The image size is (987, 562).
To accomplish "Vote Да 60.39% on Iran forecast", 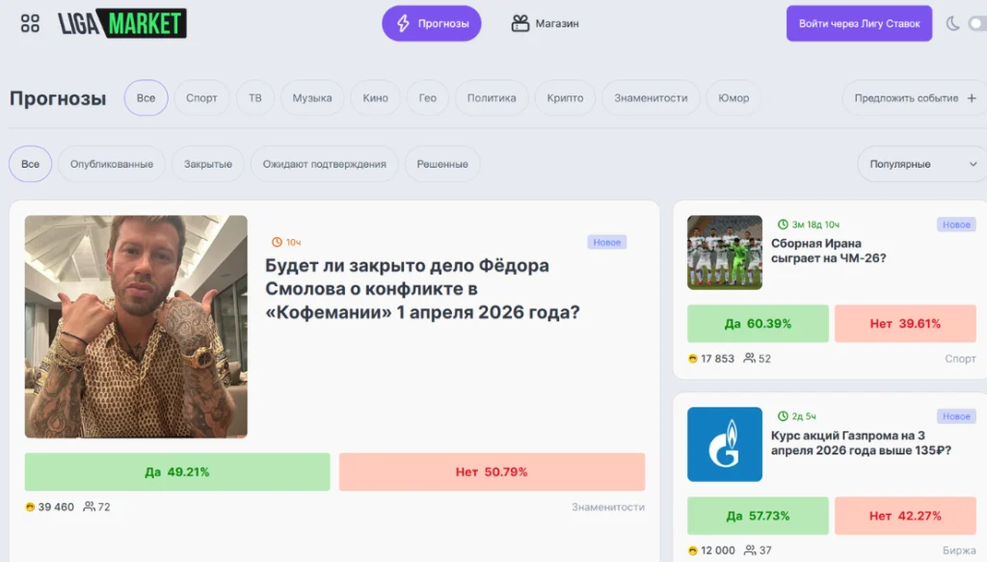I will [x=758, y=324].
